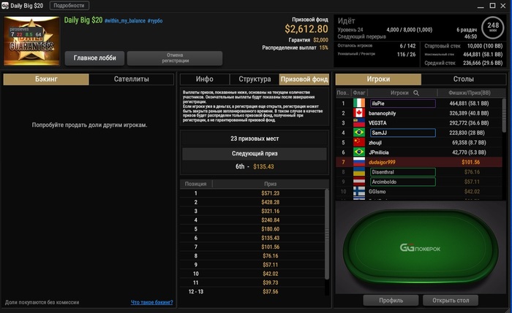Click the Daily Guarantees tournament star image
The height and width of the screenshot is (313, 512).
coord(31,41)
